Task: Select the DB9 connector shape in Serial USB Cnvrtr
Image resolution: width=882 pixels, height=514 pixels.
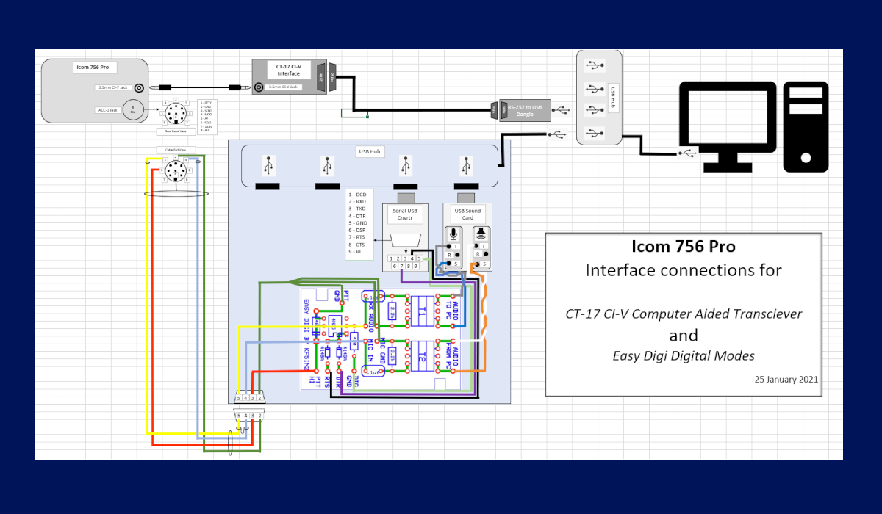Action: point(405,240)
